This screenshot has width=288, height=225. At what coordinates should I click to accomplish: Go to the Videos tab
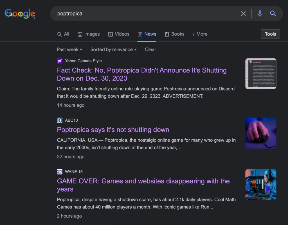(x=119, y=34)
